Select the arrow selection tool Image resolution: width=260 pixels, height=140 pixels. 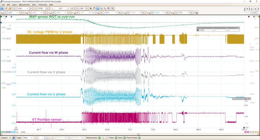click(x=91, y=8)
